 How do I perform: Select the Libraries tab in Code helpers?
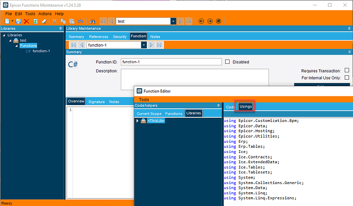(193, 113)
